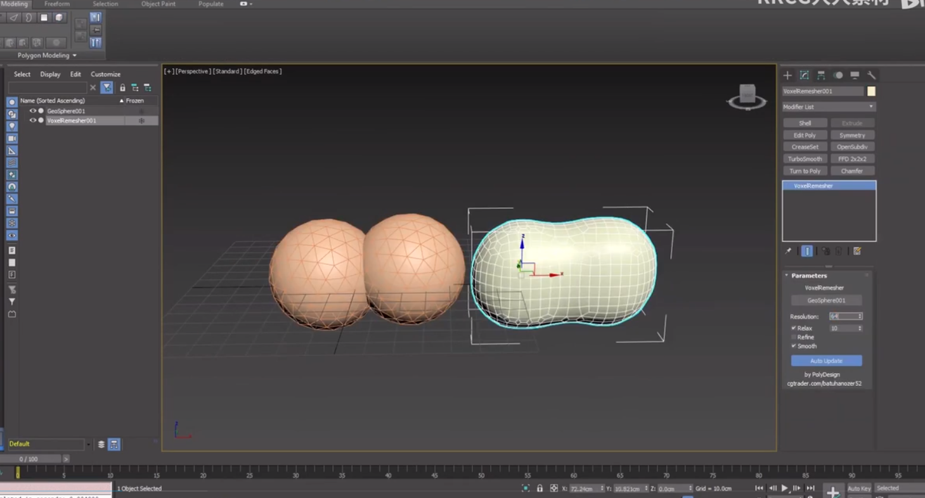The image size is (925, 498).
Task: Switch to the Object Paint ribbon tab
Action: (158, 4)
